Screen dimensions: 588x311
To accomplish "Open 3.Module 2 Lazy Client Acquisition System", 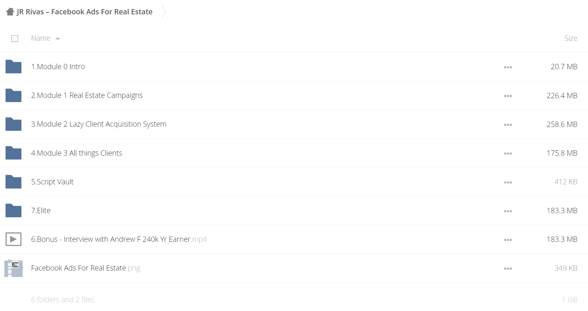I will 99,124.
